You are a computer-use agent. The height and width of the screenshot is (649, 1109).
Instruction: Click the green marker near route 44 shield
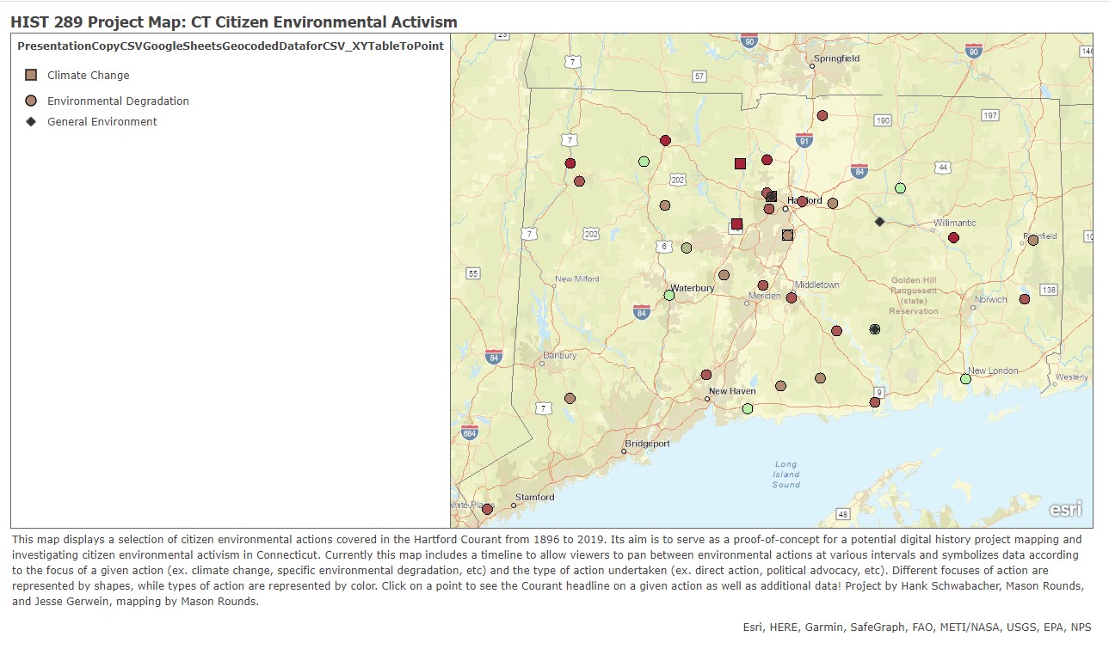click(x=900, y=188)
